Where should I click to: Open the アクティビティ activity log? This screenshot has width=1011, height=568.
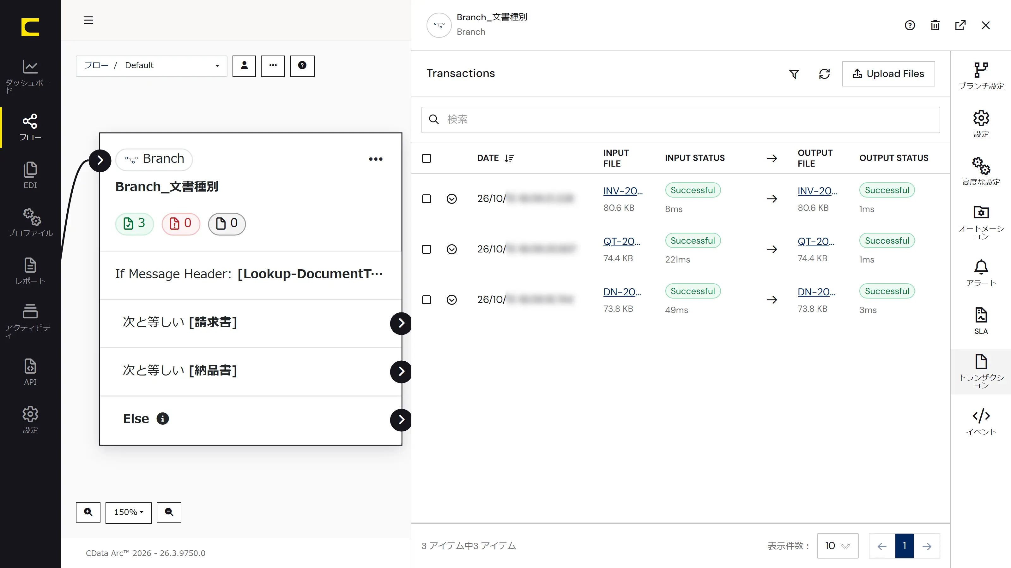click(30, 321)
